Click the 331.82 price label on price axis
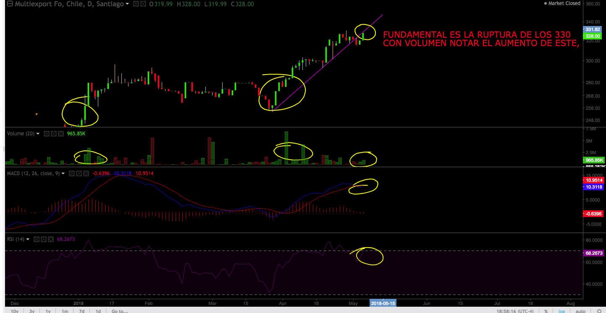The image size is (606, 313). pyautogui.click(x=593, y=29)
